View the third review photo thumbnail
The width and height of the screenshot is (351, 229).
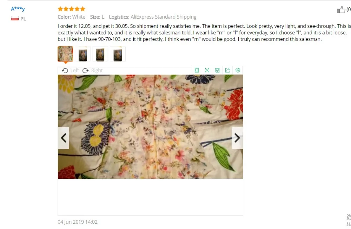coord(100,54)
